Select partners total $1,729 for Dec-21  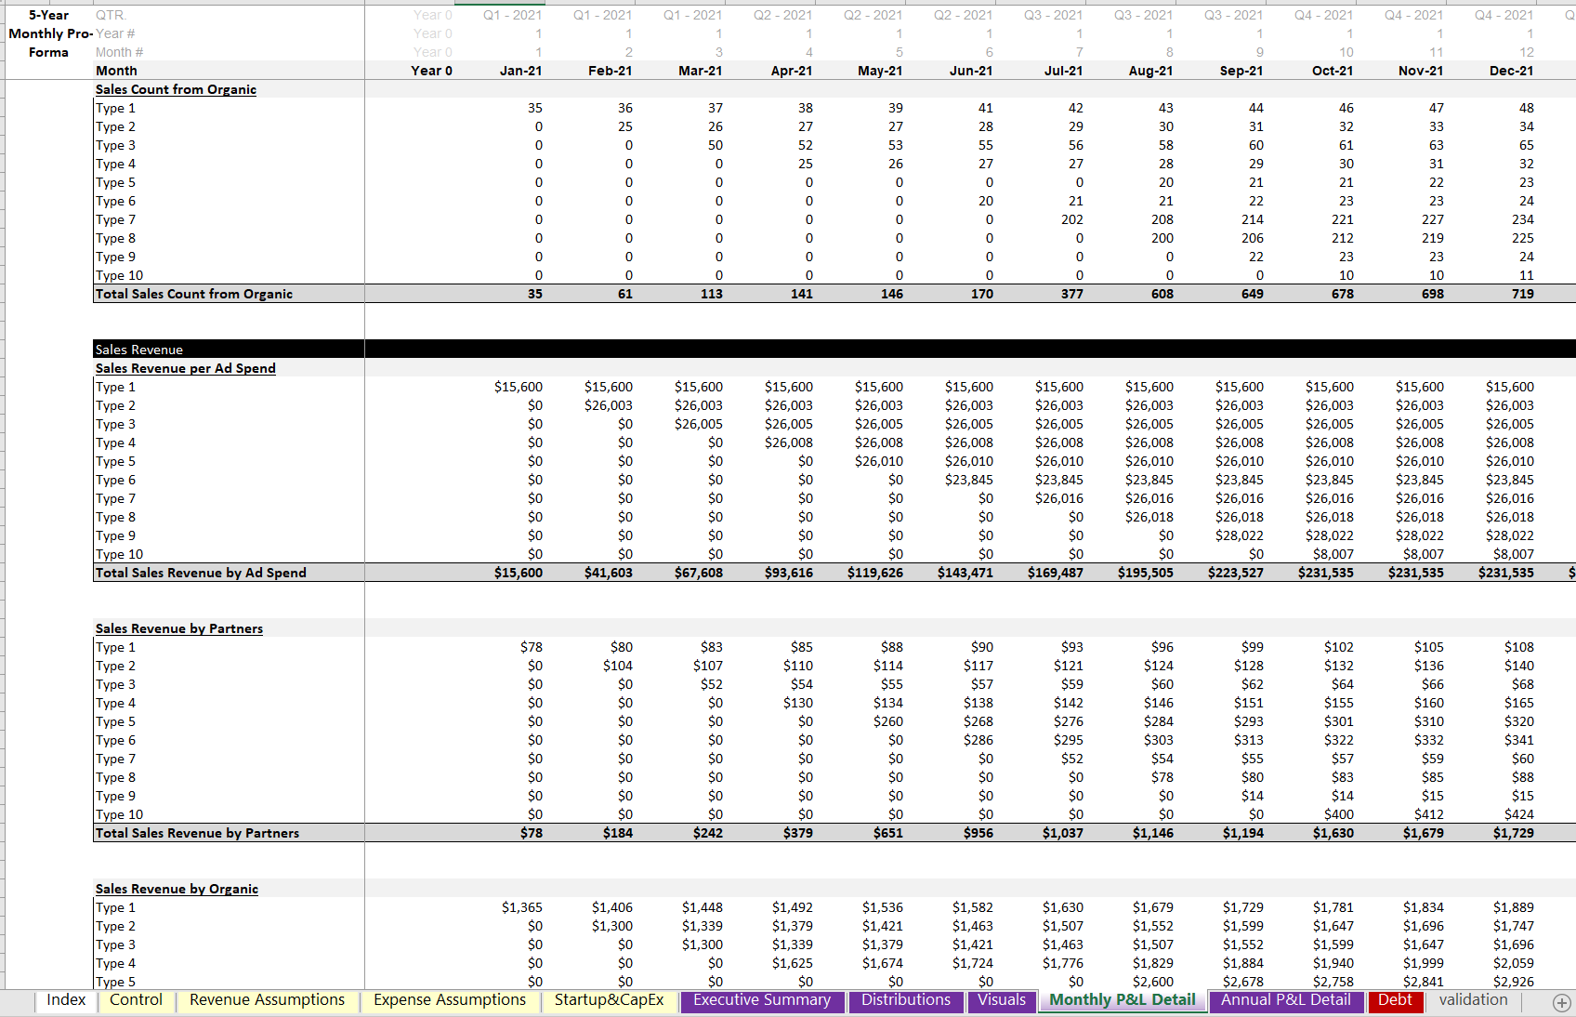(1513, 833)
